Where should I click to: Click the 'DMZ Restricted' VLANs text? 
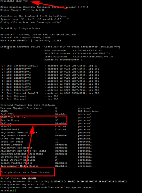tap(89, 111)
